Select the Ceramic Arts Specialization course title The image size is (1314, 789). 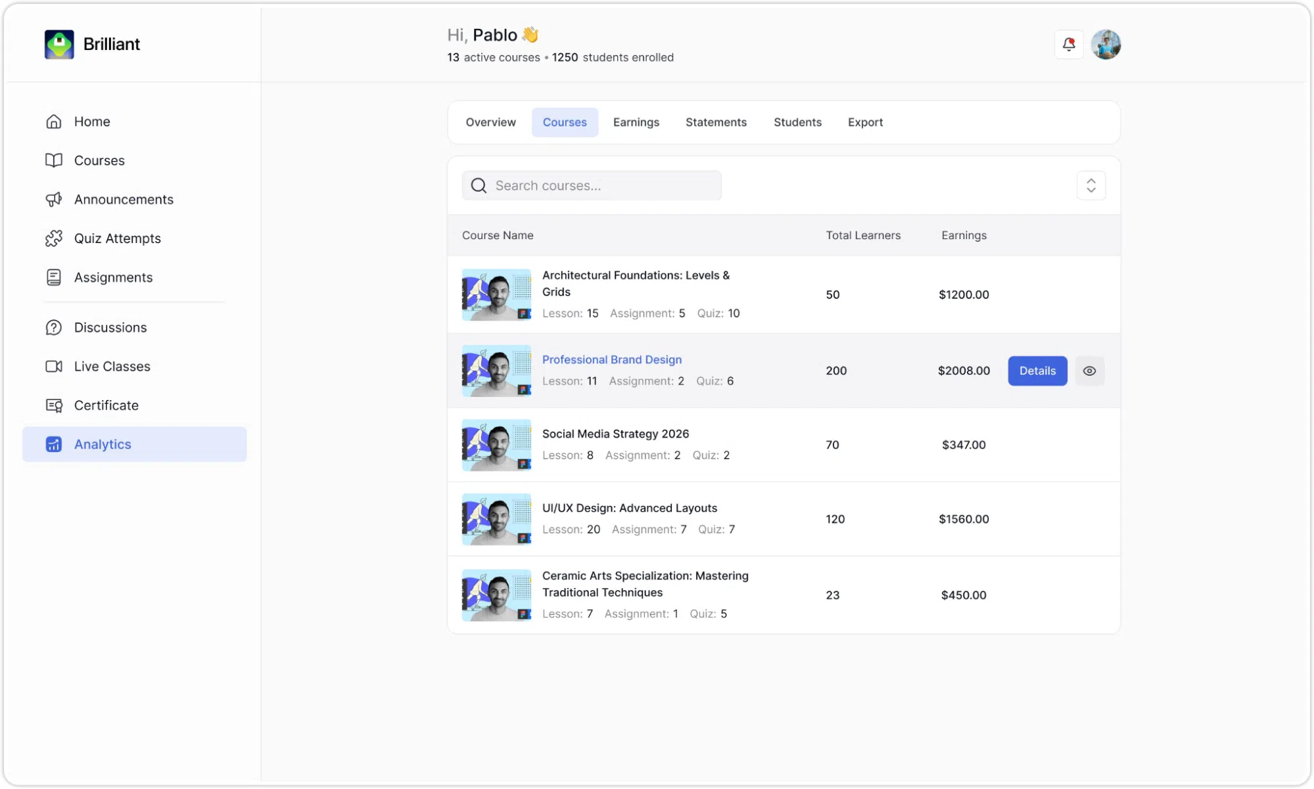click(x=645, y=584)
